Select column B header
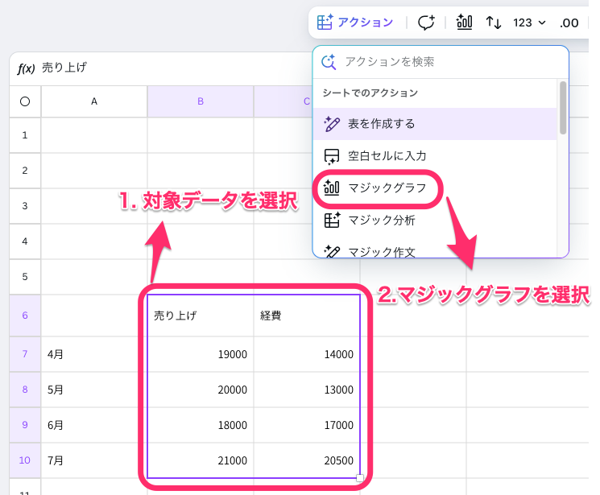This screenshot has width=600, height=495. point(201,101)
